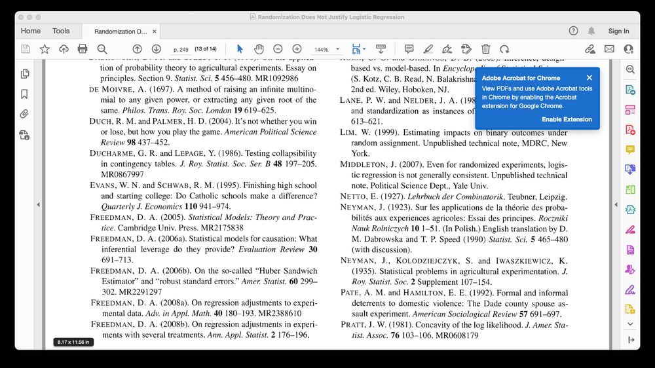Open the Comment tool in right pane
This screenshot has height=368, width=655.
[630, 149]
